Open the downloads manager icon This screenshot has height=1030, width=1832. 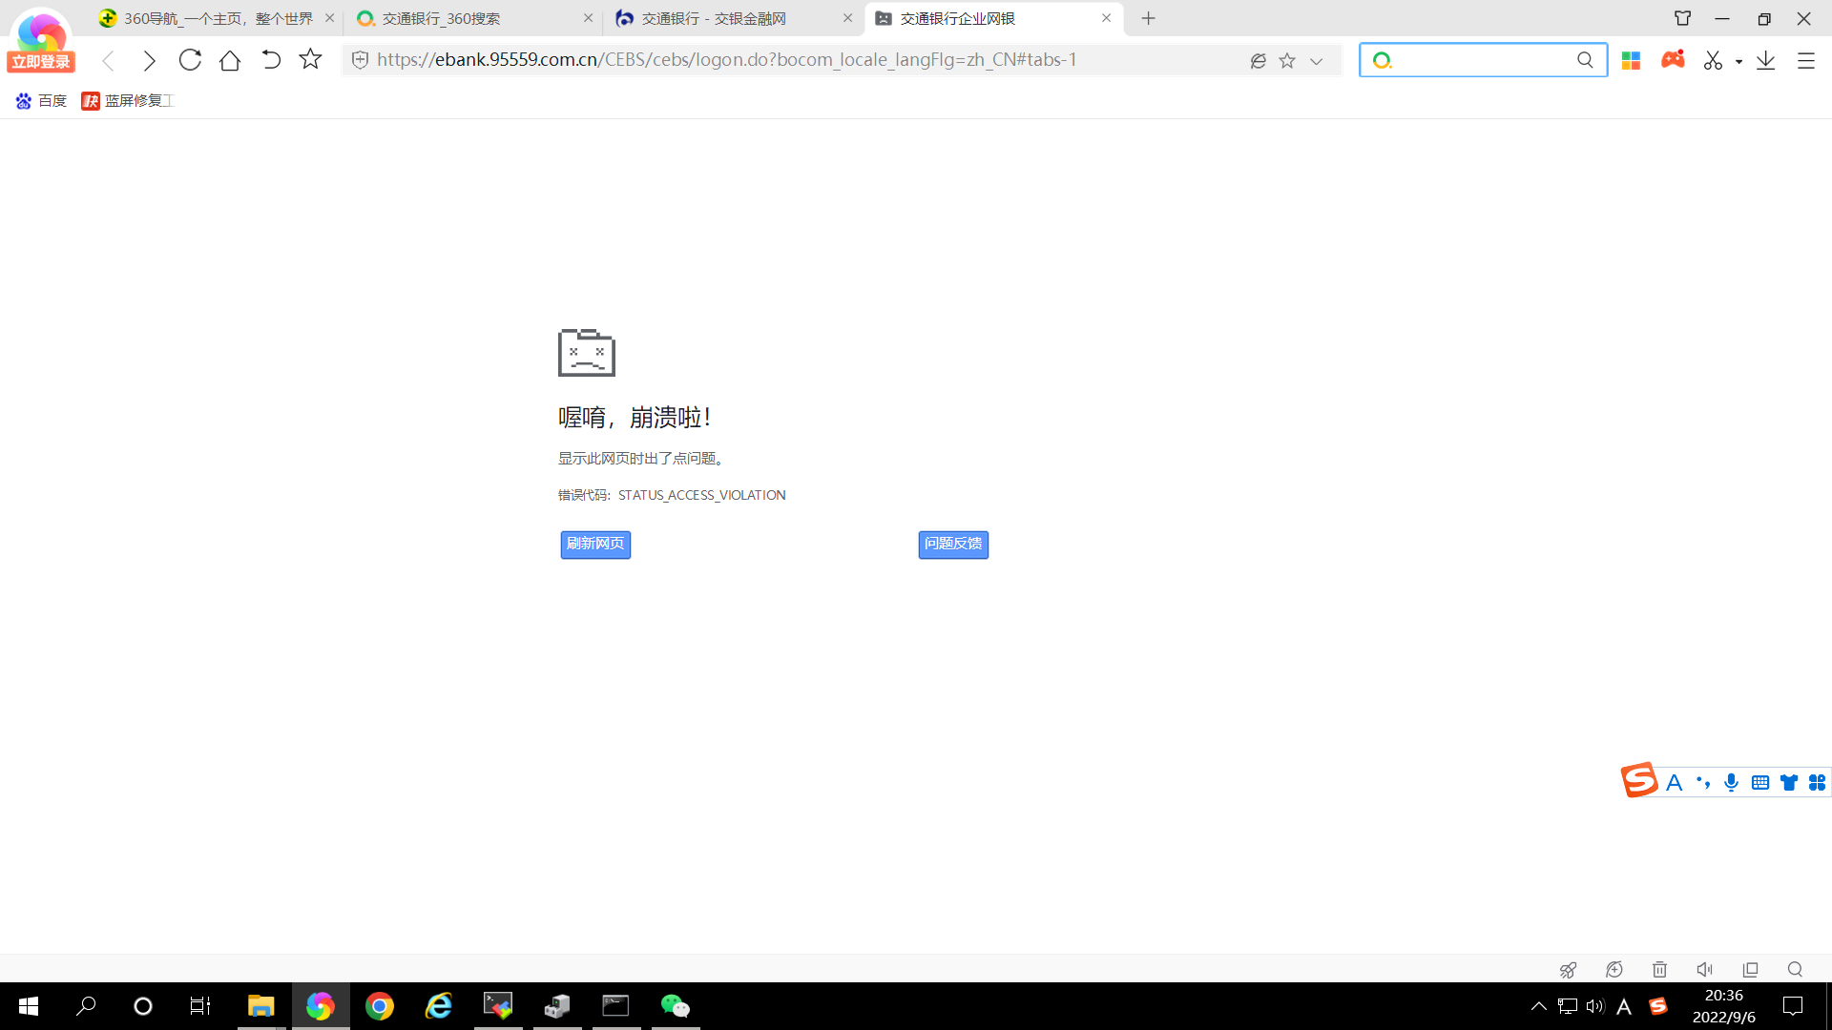[1765, 60]
